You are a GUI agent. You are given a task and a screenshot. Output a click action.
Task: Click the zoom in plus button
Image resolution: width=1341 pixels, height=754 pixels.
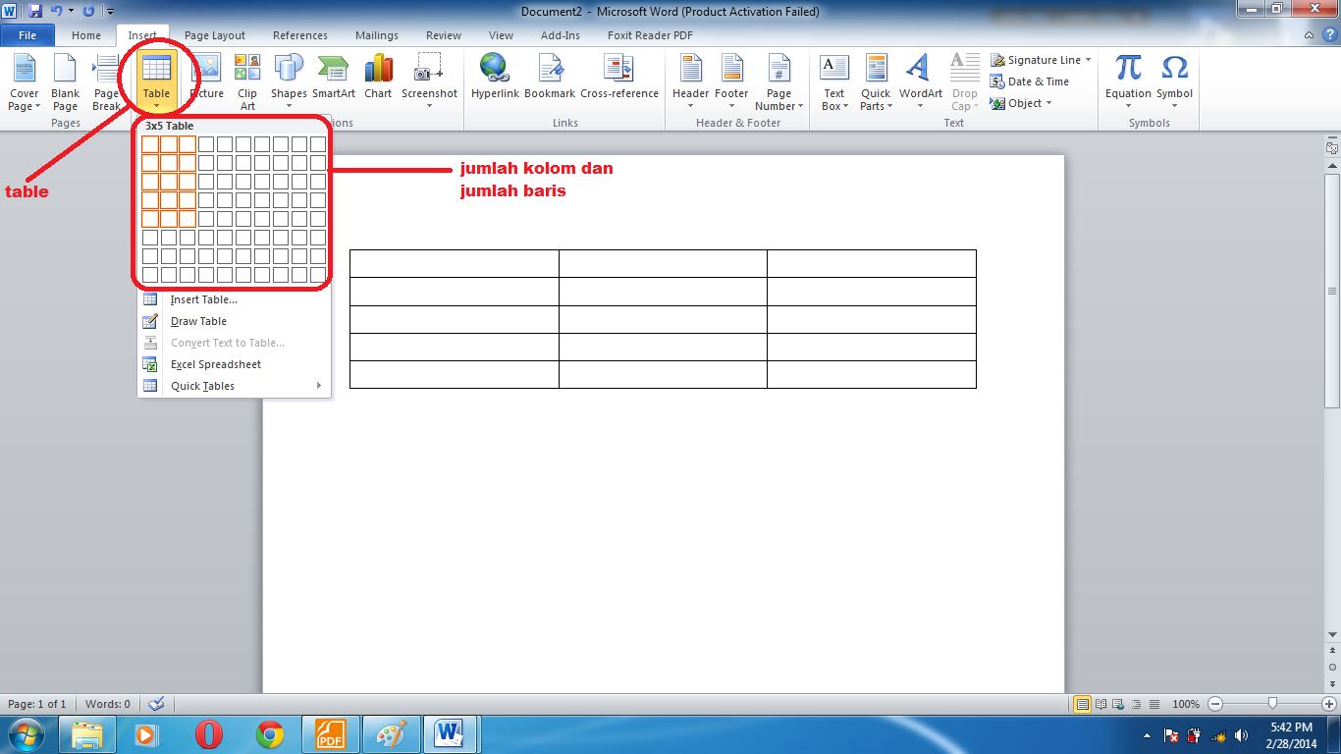tap(1329, 704)
